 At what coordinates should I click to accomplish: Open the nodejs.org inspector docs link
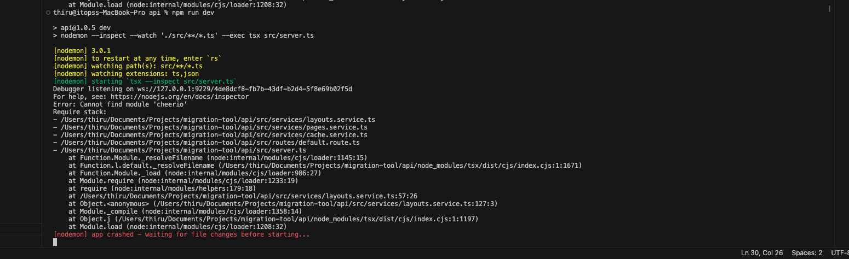(x=180, y=97)
